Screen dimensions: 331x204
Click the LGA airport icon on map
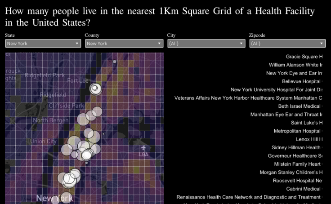coord(143,148)
